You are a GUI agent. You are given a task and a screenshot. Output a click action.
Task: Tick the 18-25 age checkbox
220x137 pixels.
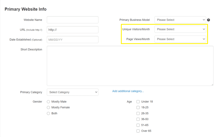coord(138,108)
